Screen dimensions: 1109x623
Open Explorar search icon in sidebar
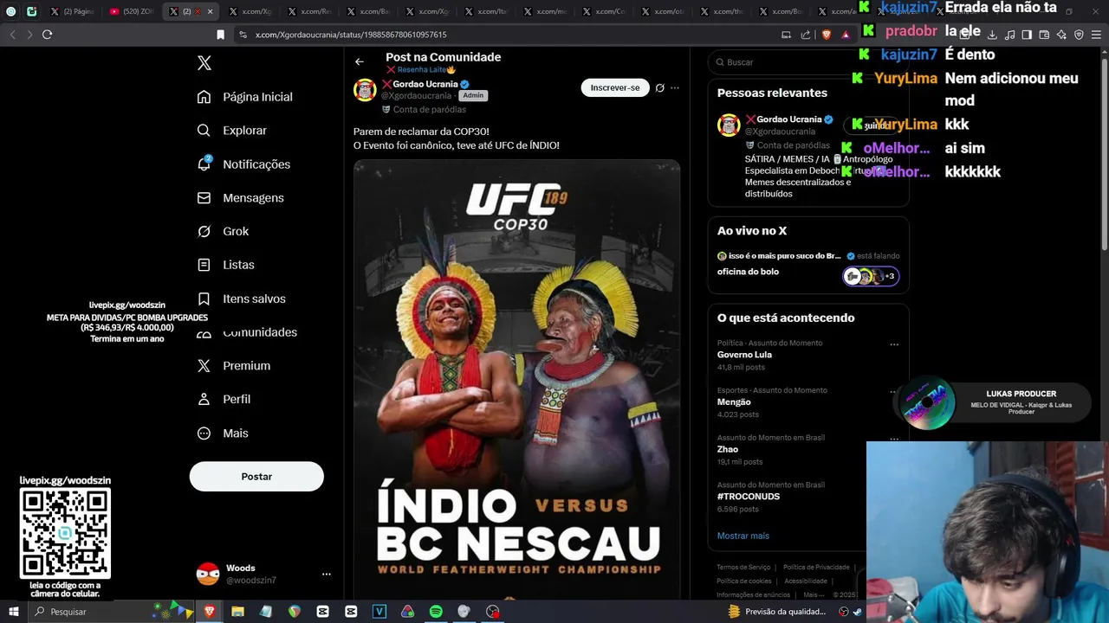click(x=204, y=131)
